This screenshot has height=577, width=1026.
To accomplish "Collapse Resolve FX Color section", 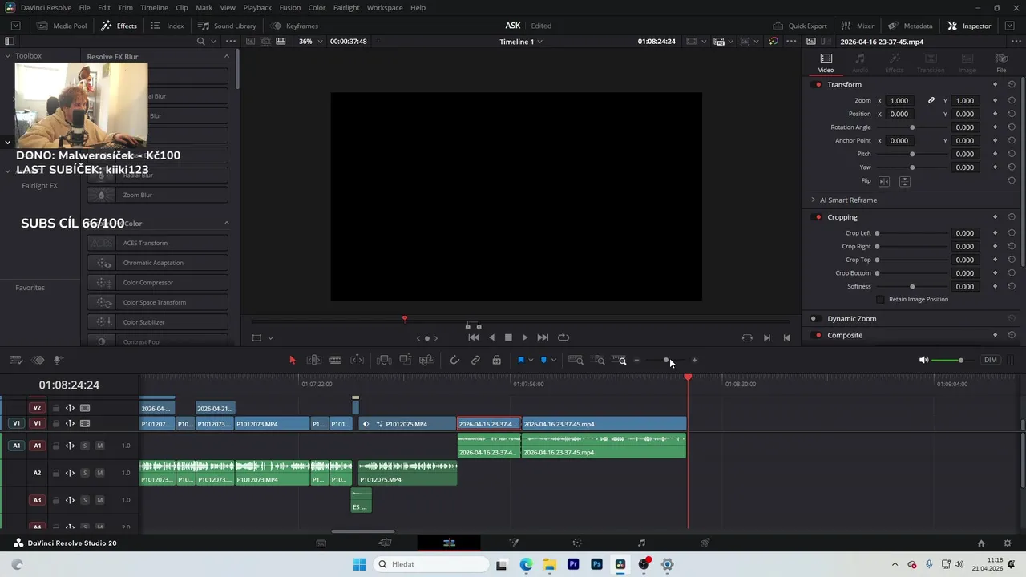I will tap(227, 223).
